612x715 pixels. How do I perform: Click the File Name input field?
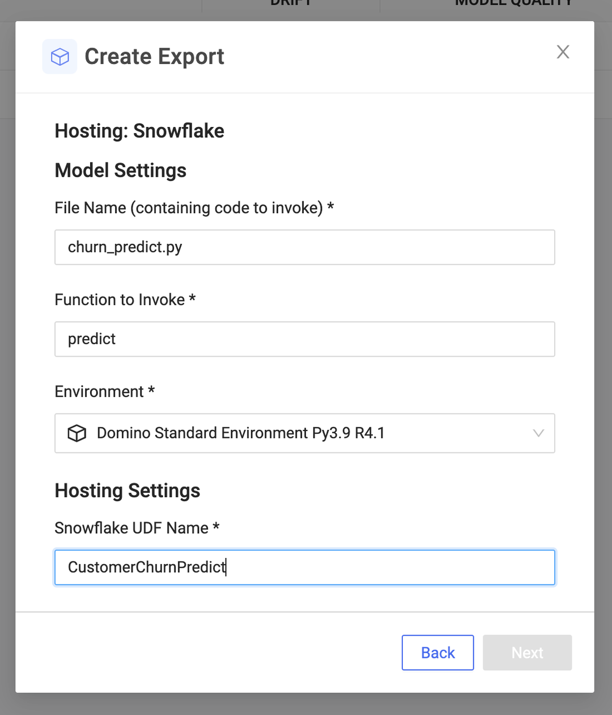[x=305, y=247]
